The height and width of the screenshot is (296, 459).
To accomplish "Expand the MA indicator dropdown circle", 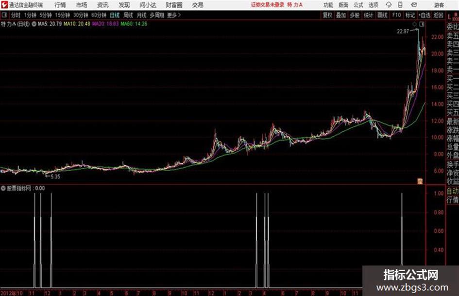I will 34,24.
